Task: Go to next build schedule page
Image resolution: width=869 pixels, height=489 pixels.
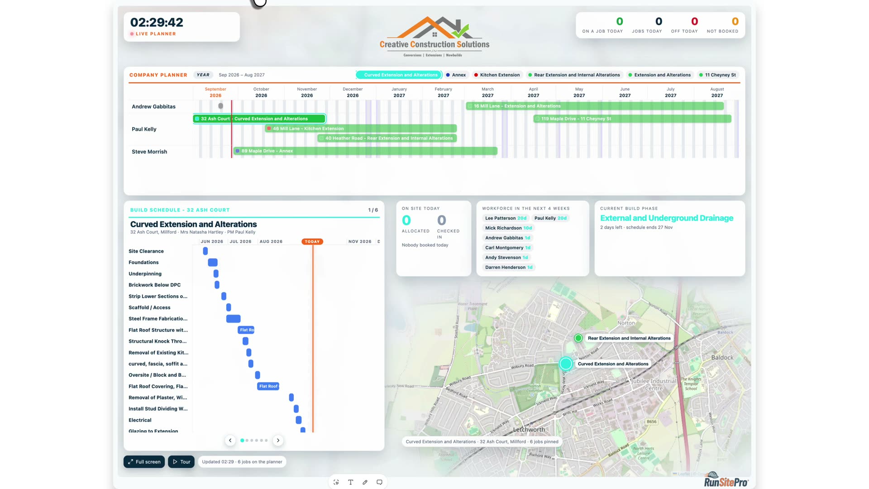Action: coord(278,440)
